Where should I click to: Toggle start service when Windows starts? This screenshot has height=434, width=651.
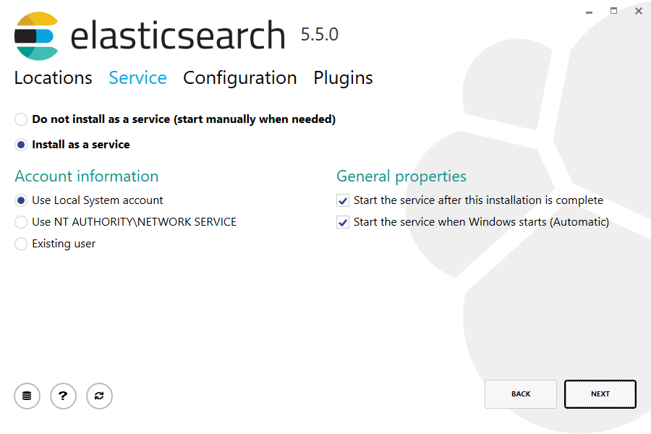[x=343, y=222]
